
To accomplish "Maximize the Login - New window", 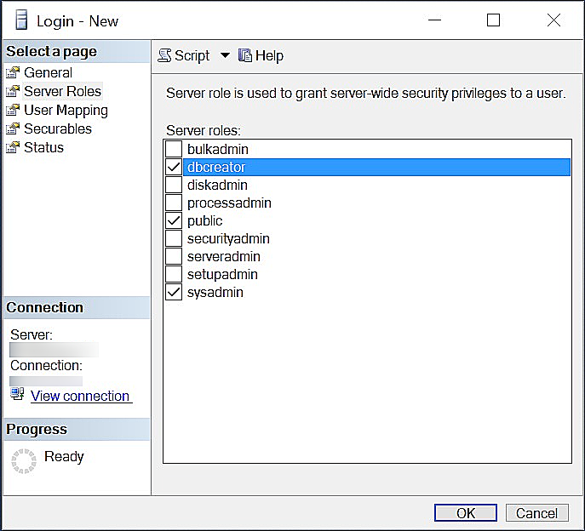I will [493, 20].
